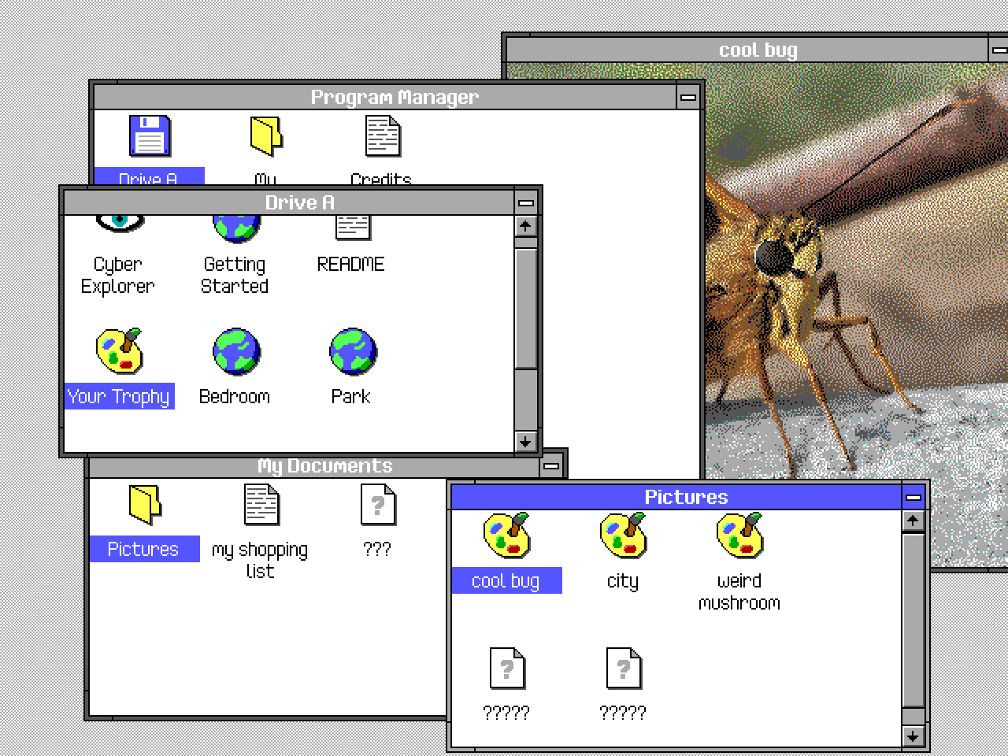The image size is (1008, 756).
Task: Click the Drive A scrollbar down arrow
Action: click(525, 441)
